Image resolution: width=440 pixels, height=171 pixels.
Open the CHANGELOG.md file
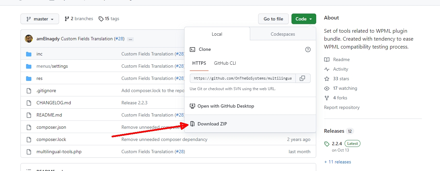point(53,103)
